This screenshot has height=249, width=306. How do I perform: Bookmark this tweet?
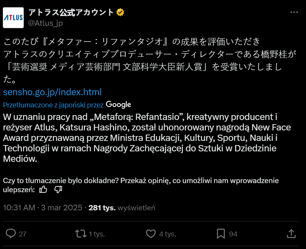click(221, 234)
